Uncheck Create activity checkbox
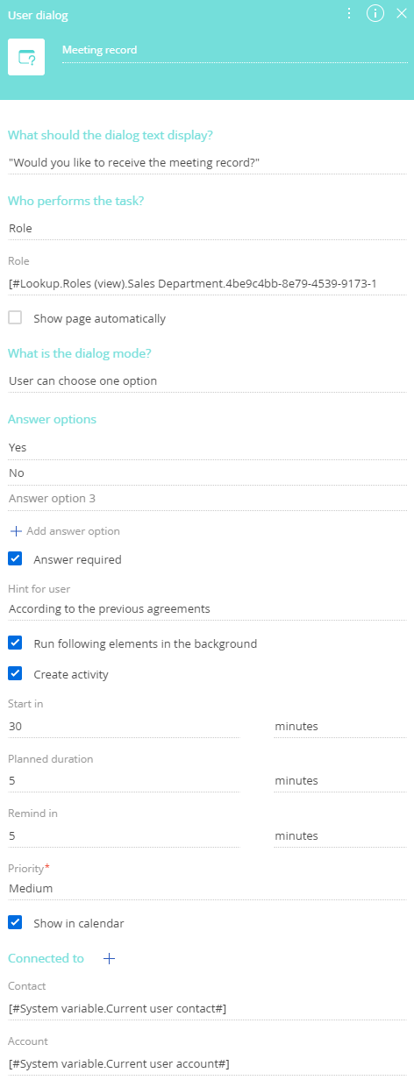Screen dimensions: 414x1080 click(15, 675)
